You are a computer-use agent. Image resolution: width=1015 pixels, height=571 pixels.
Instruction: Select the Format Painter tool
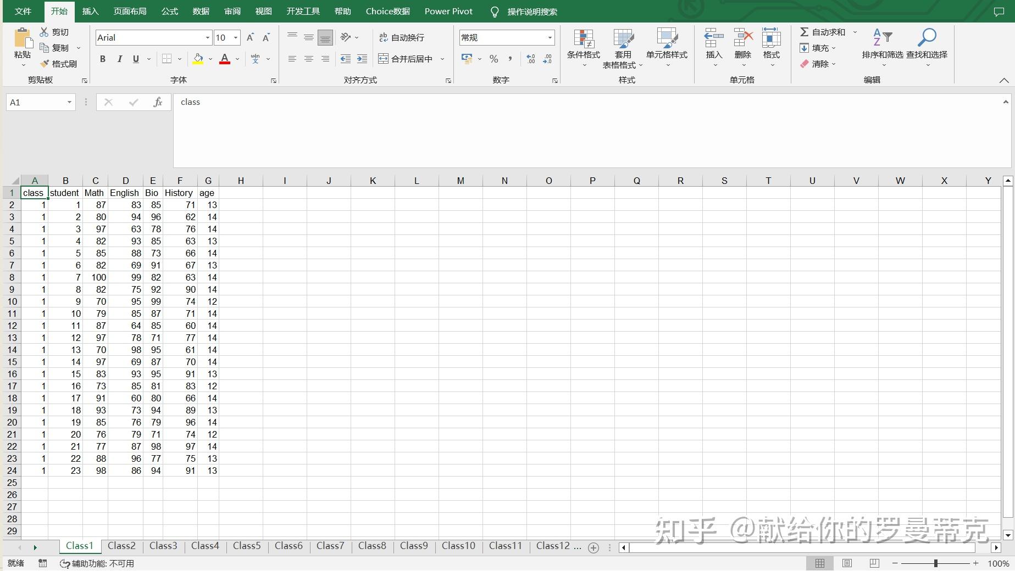point(59,64)
